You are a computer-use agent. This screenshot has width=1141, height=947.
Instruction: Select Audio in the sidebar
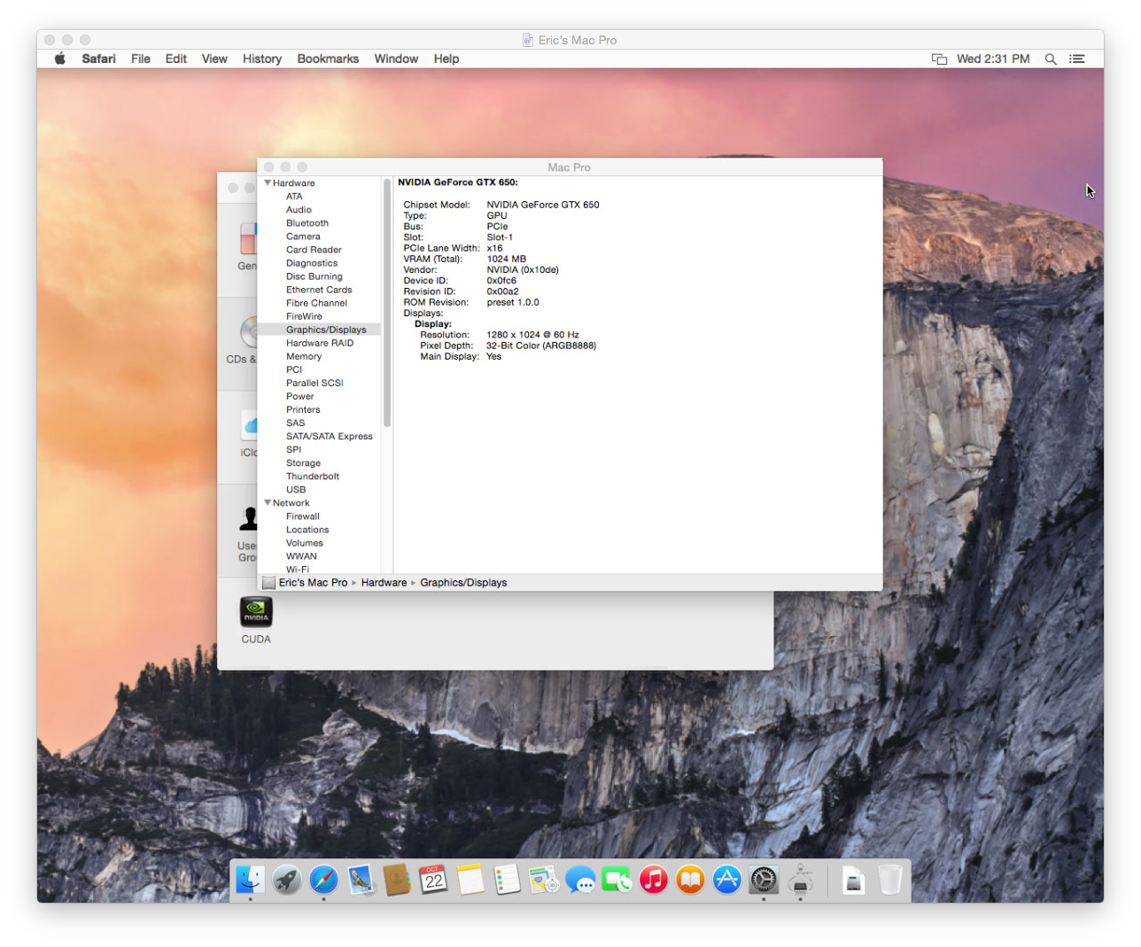(299, 210)
